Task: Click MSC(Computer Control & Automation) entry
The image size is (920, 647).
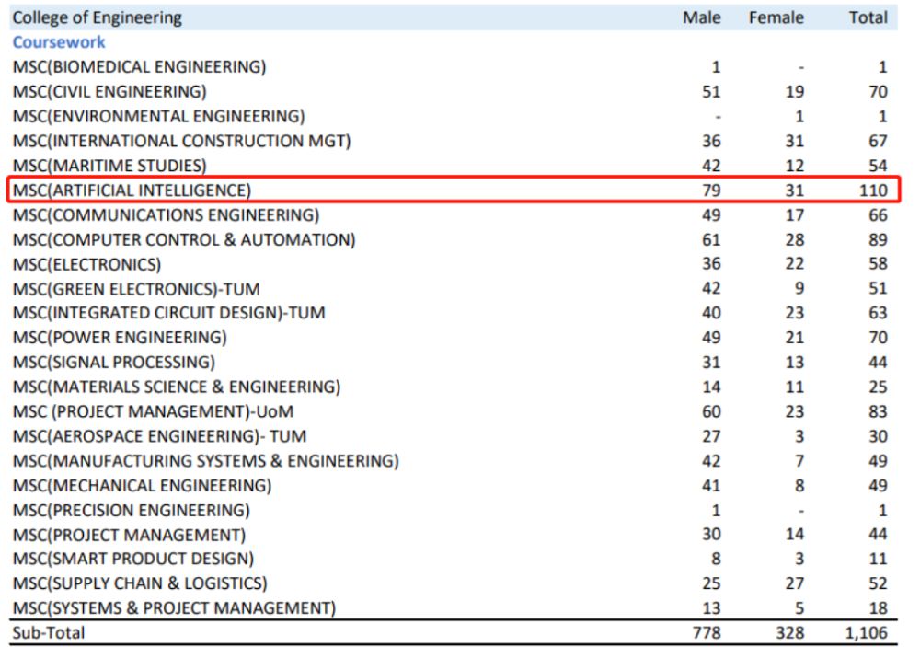Action: pyautogui.click(x=184, y=239)
